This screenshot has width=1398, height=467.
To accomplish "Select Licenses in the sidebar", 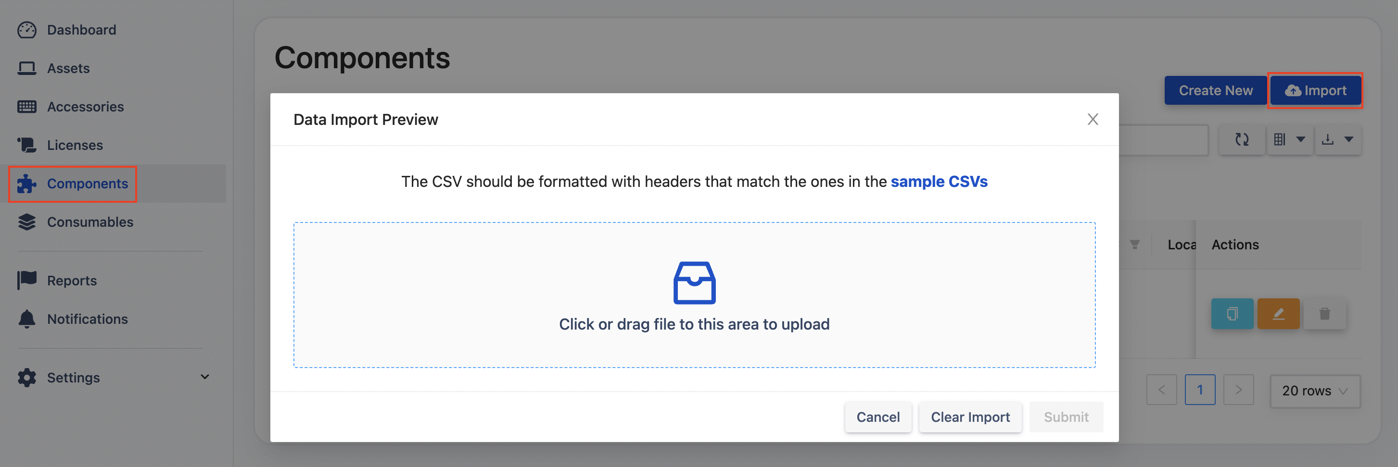I will coord(75,145).
